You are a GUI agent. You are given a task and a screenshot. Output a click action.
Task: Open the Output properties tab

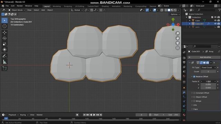184,62
